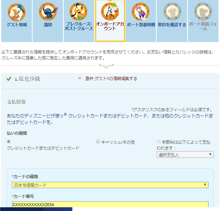Click the *カード番号 label
This screenshot has width=222, height=211.
pyautogui.click(x=23, y=196)
